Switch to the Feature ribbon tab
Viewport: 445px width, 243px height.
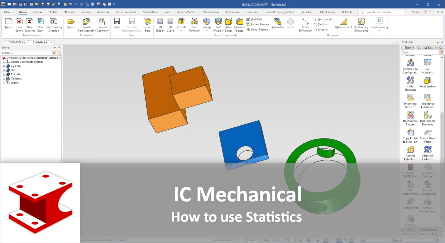pyautogui.click(x=38, y=12)
